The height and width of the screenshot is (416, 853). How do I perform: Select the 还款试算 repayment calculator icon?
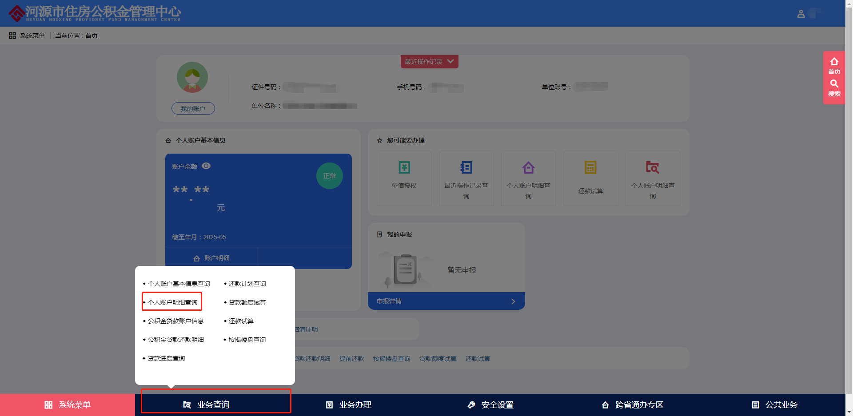[590, 167]
